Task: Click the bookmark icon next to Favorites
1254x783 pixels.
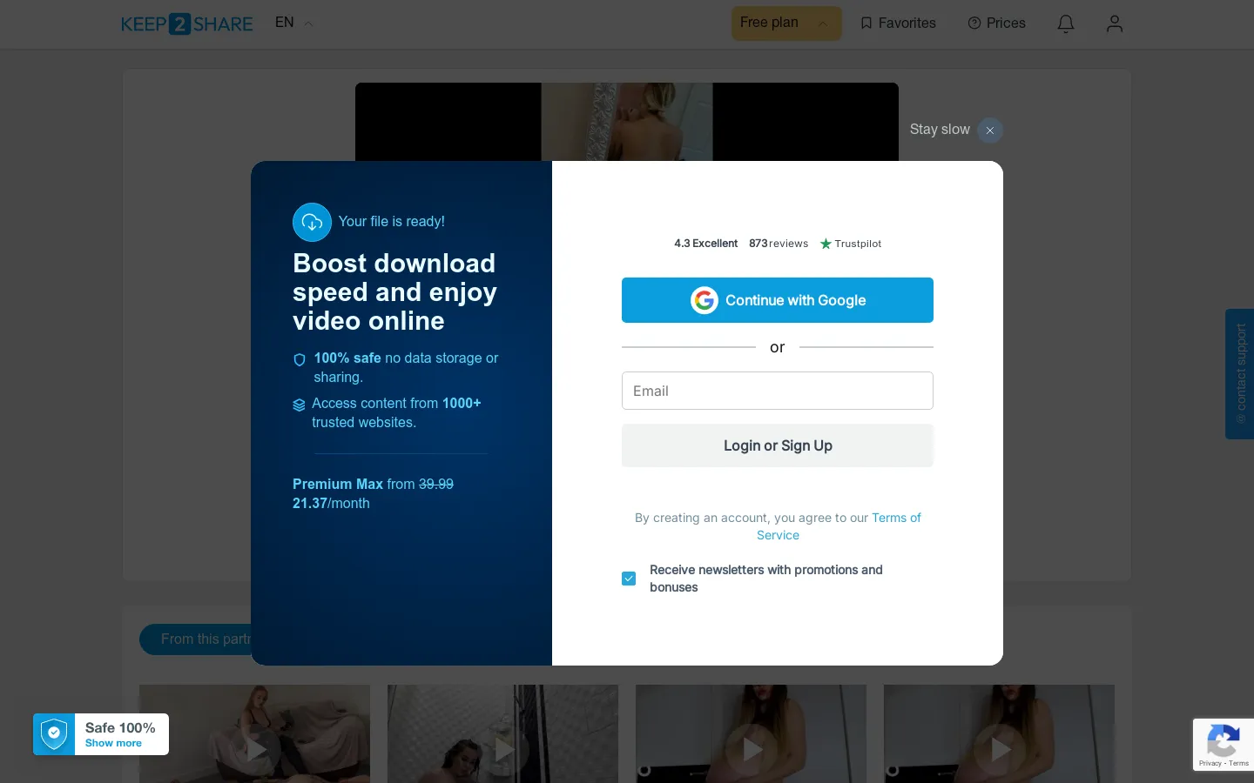Action: (866, 23)
